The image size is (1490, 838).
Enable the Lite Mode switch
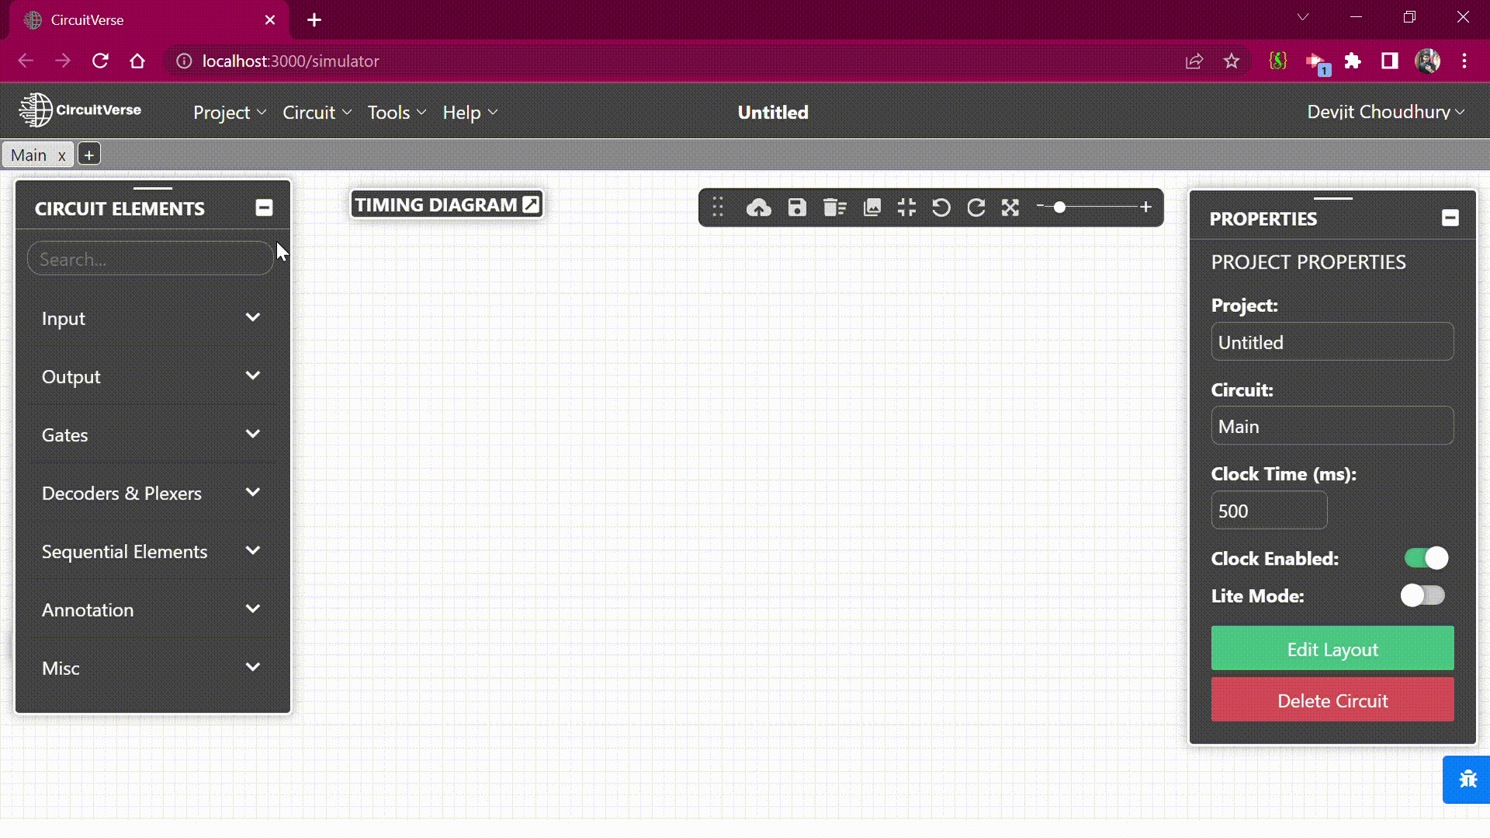[x=1422, y=595]
